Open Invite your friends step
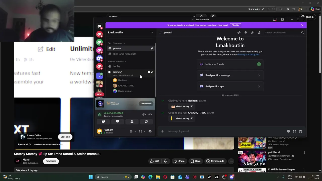Screen dimensions: 322x181 pos(230,64)
